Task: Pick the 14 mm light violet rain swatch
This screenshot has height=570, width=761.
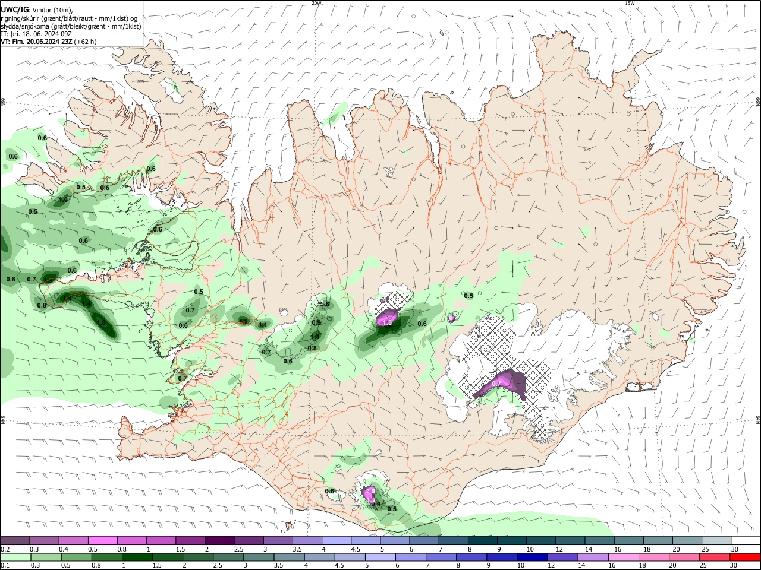Action: click(x=593, y=557)
